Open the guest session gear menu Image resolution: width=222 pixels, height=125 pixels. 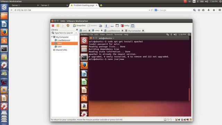[189, 34]
